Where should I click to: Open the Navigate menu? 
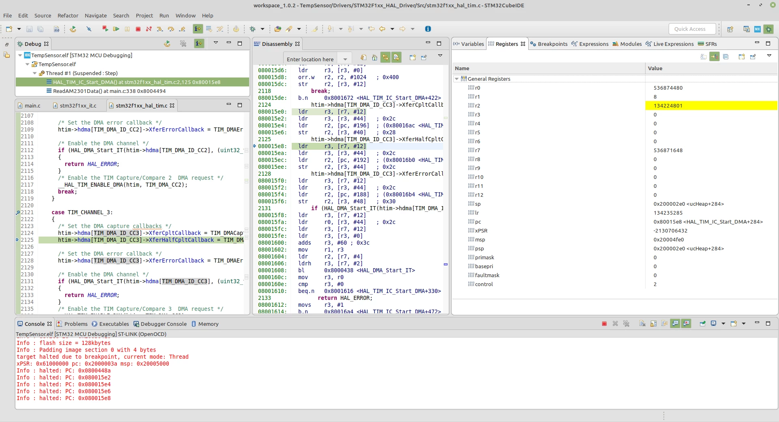[x=96, y=15]
